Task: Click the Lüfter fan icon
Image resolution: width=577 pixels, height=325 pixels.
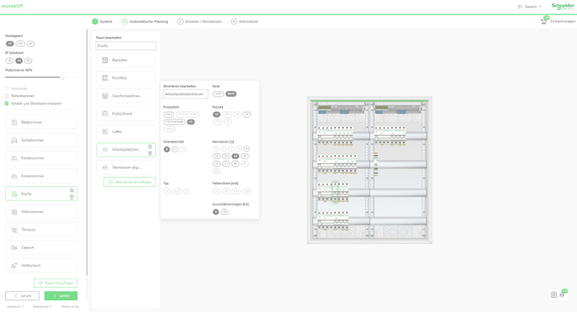Action: point(105,131)
